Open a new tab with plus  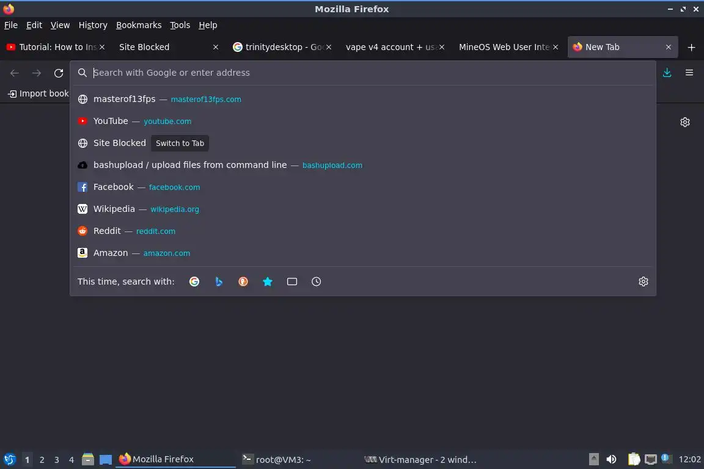click(x=691, y=47)
